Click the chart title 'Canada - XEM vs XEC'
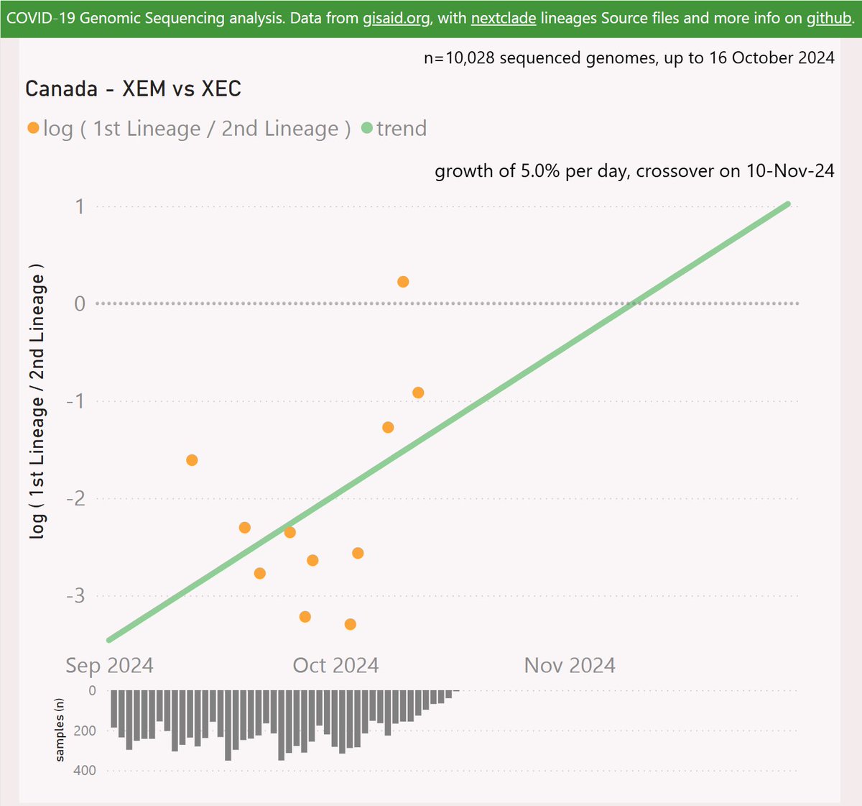Viewport: 862px width, 806px height. tap(133, 88)
